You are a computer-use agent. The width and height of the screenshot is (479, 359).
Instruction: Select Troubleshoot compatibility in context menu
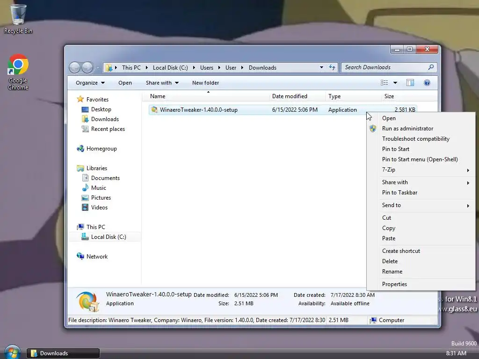tap(421, 139)
